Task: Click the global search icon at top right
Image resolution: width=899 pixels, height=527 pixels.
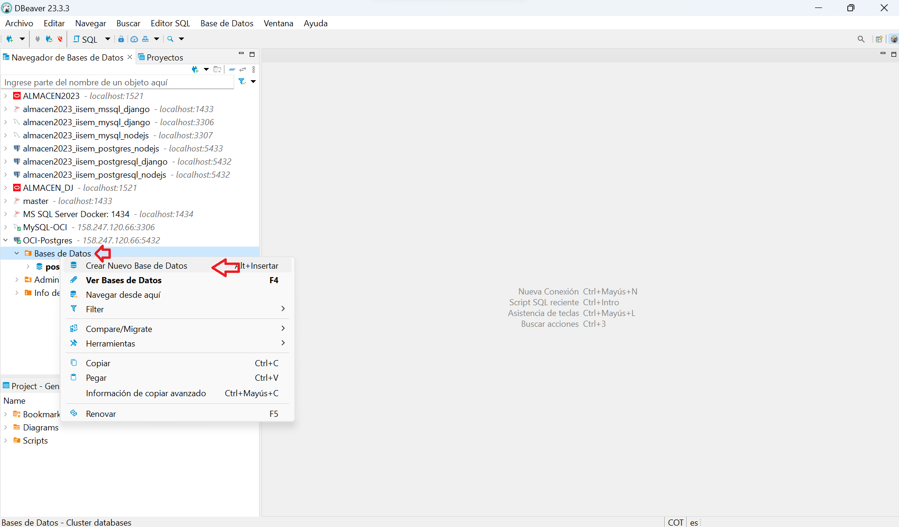Action: point(861,39)
